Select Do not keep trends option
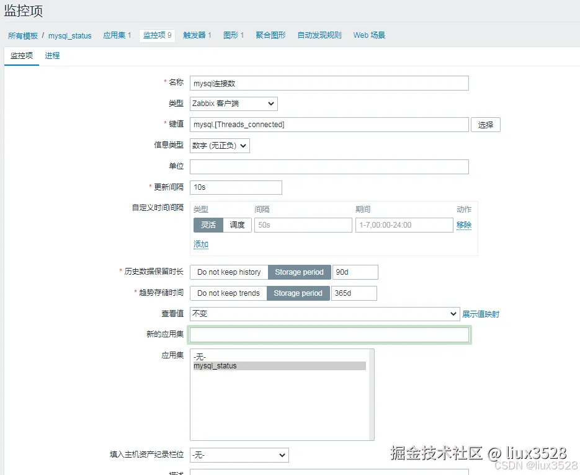 (229, 293)
